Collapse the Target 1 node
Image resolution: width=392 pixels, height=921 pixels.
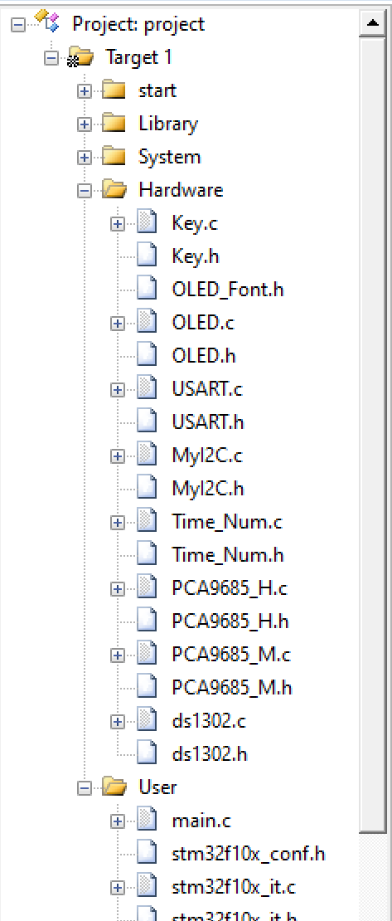pos(51,58)
